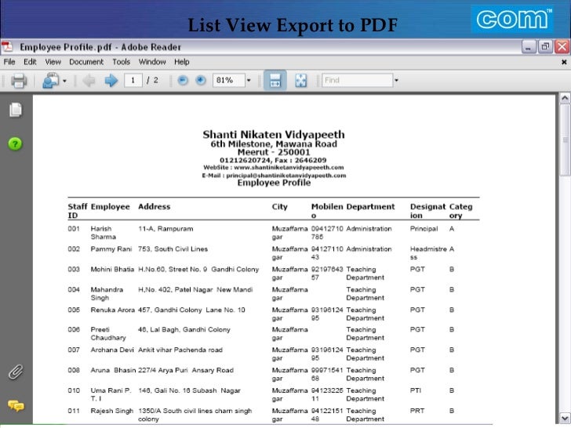571x428 pixels.
Task: Open the Help menu
Action: pyautogui.click(x=182, y=62)
